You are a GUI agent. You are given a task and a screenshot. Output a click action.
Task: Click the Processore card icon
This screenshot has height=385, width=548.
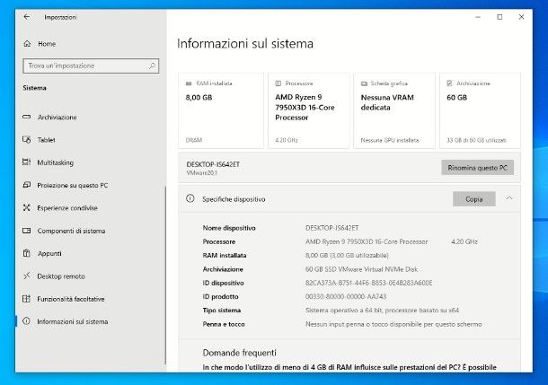click(278, 83)
